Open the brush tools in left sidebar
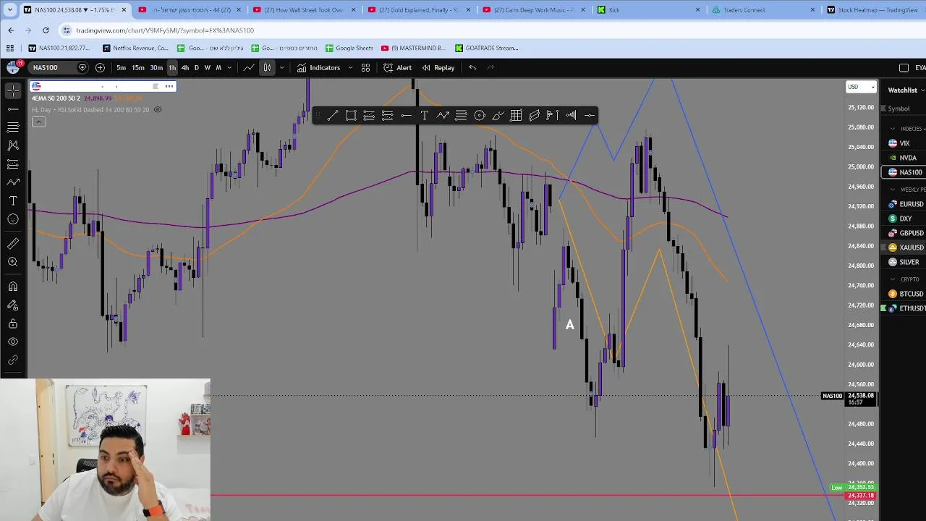Viewport: 926px width, 521px height. click(13, 182)
